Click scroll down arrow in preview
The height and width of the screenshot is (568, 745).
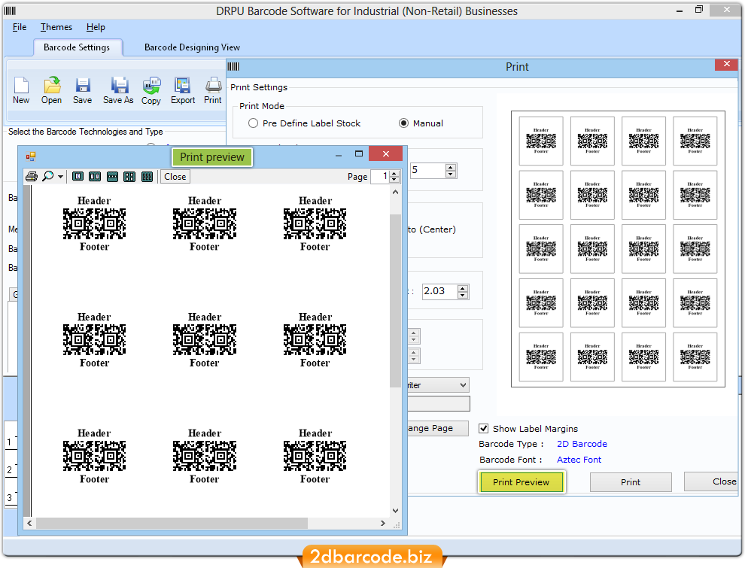pos(395,511)
